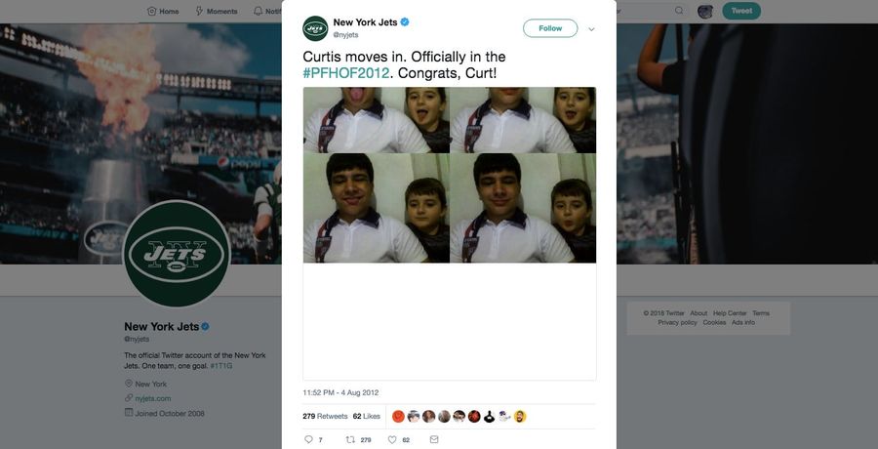Click the teal Tweet button
The image size is (878, 449).
coord(741,11)
